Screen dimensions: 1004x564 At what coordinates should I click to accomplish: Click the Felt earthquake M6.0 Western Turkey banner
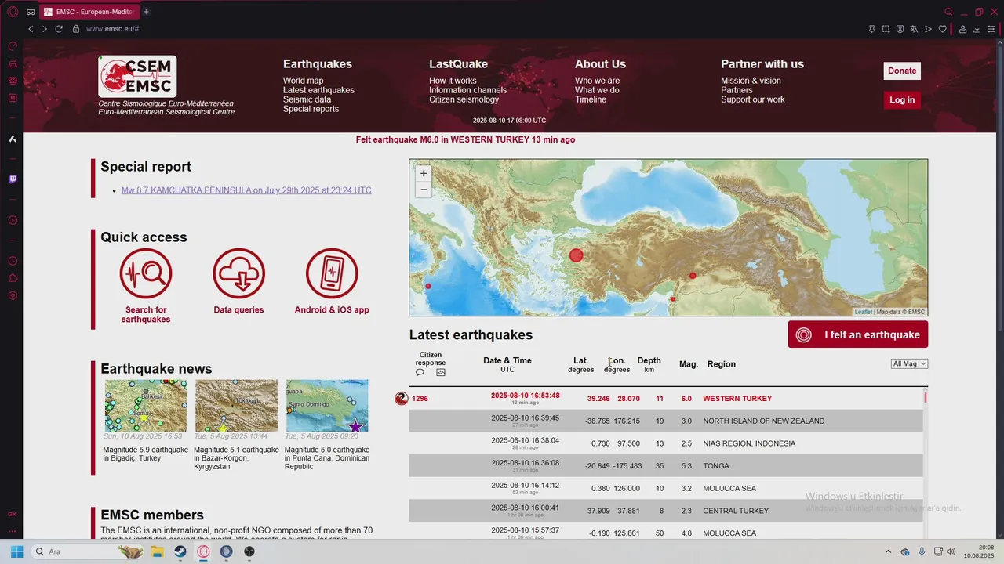[x=465, y=139]
